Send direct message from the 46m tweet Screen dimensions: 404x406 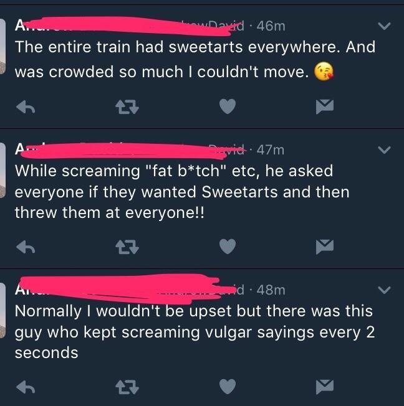[325, 108]
